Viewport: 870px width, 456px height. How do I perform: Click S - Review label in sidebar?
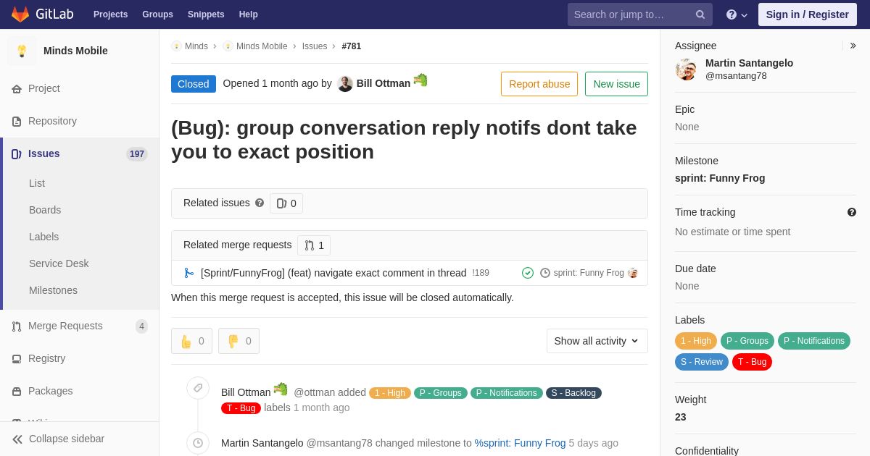tap(702, 362)
